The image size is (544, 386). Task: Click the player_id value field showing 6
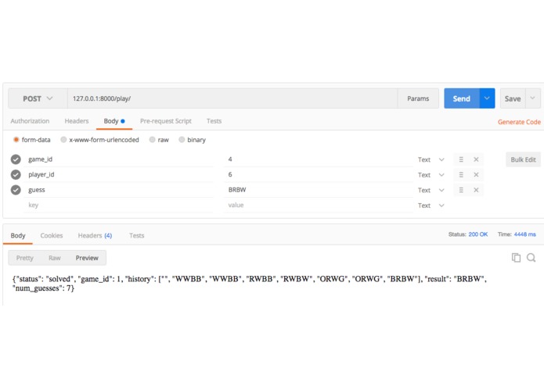coord(319,174)
